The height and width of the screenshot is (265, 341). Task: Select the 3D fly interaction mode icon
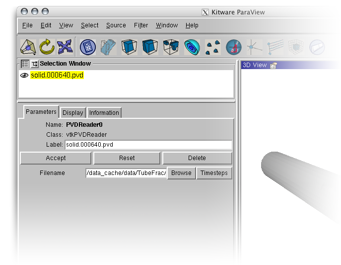pyautogui.click(x=28, y=47)
